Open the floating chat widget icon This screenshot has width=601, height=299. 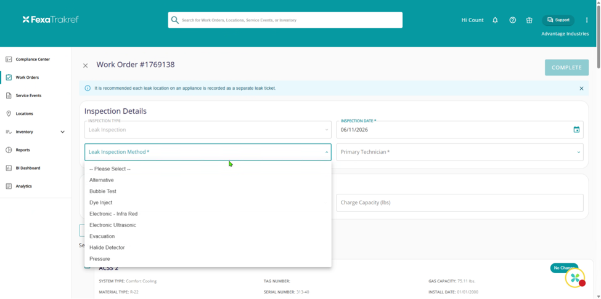pos(575,277)
